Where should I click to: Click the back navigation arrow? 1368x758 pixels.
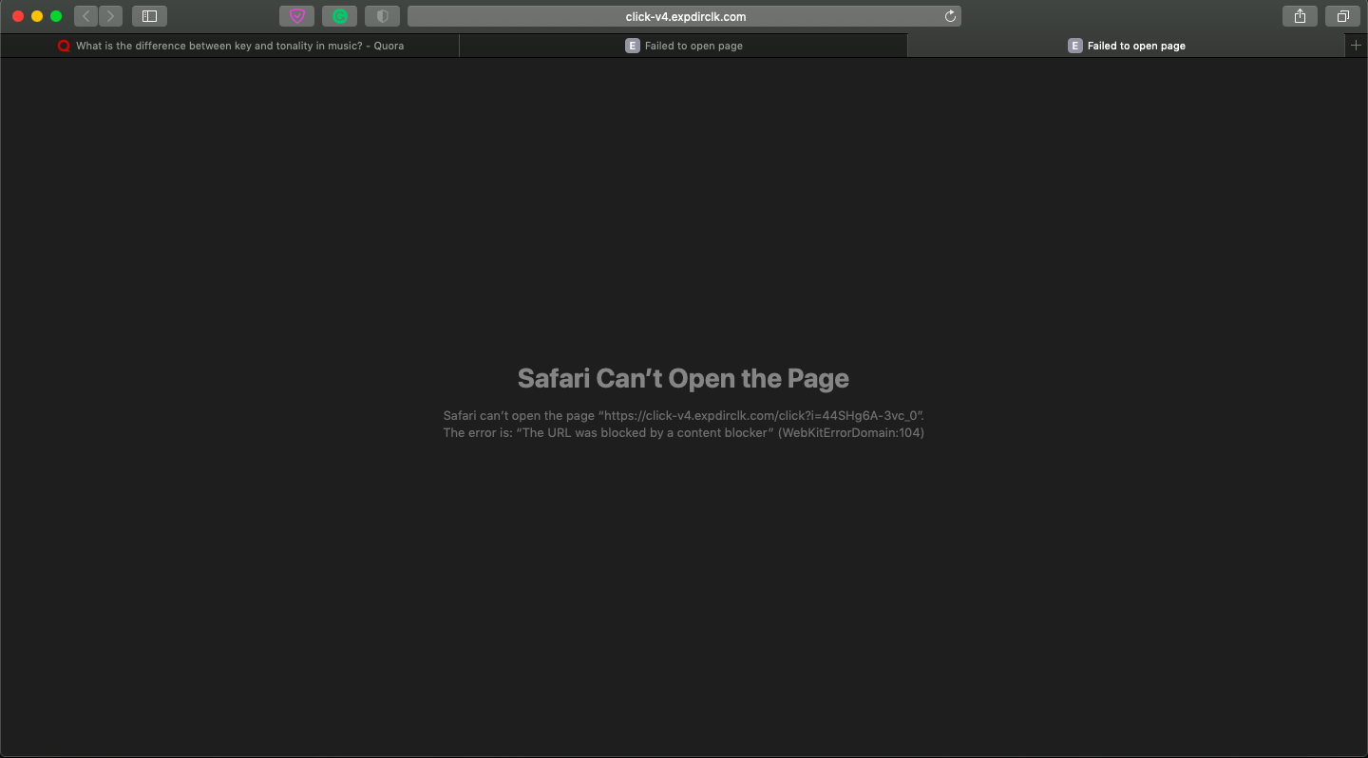(85, 16)
